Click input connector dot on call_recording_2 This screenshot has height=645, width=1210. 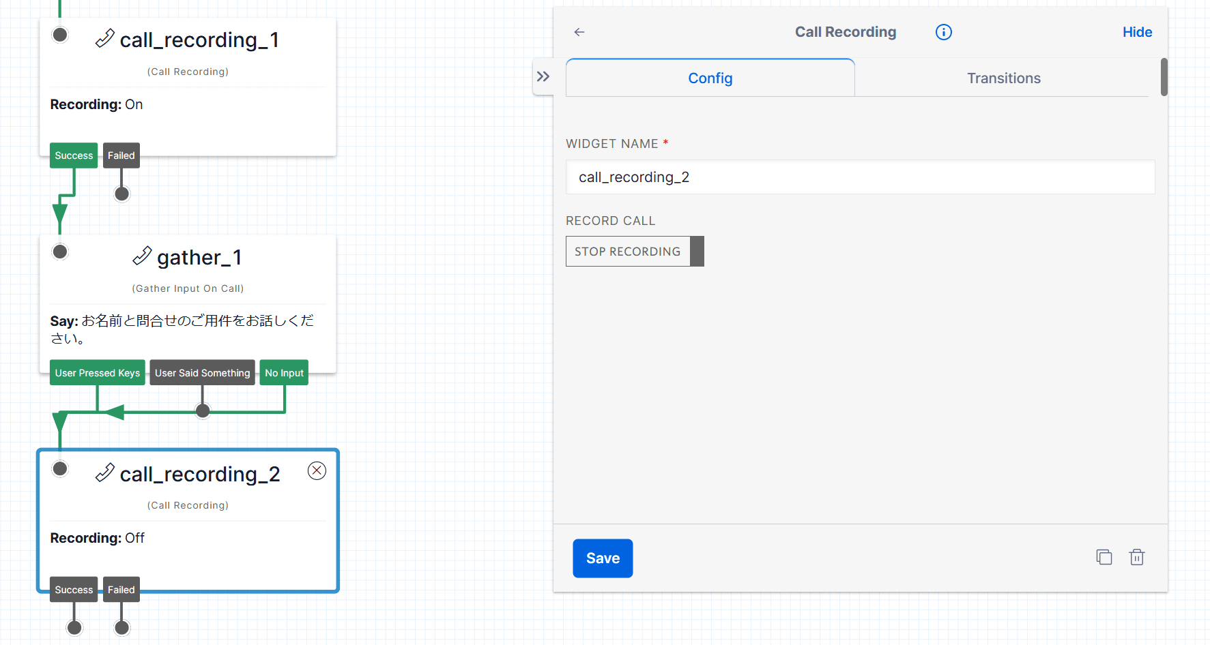(x=60, y=468)
